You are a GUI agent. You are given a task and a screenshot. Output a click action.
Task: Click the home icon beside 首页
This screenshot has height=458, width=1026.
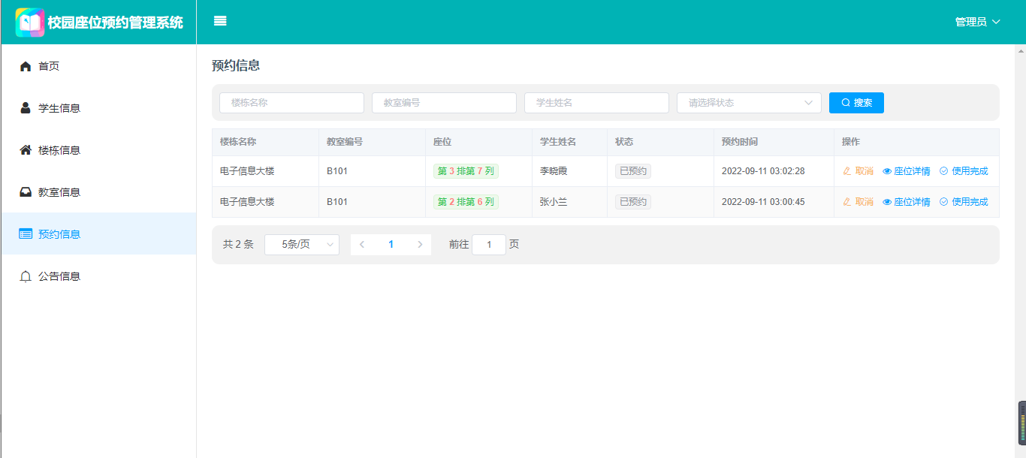click(26, 66)
